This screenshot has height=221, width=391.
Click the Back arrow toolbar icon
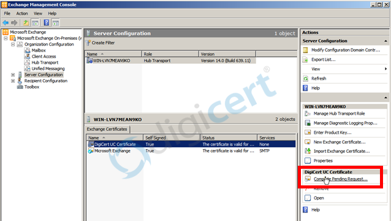pos(6,23)
